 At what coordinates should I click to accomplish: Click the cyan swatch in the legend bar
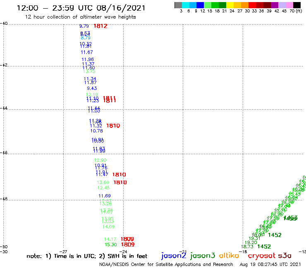pos(186,5)
